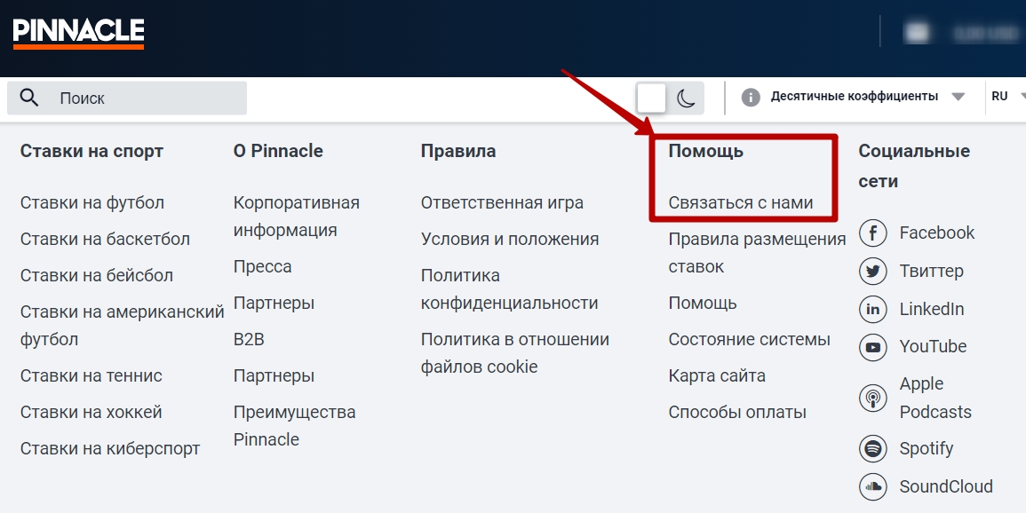The width and height of the screenshot is (1026, 513).
Task: Click Связаться с нами link
Action: click(x=741, y=202)
